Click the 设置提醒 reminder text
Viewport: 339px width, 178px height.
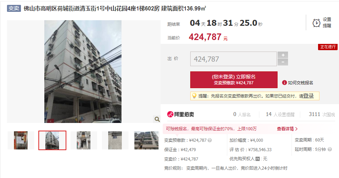tap(327, 22)
